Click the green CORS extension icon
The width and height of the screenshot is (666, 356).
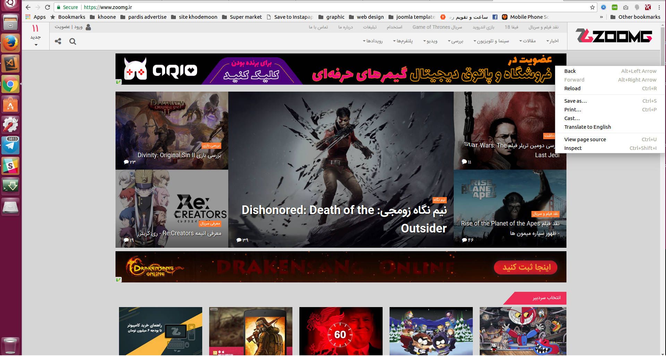click(615, 7)
